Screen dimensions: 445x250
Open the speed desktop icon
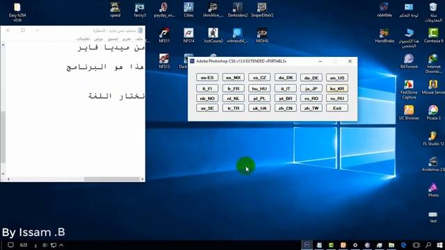point(115,10)
